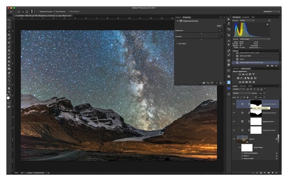
Task: Adjust the Brightness slider handle
Action: click(x=202, y=33)
